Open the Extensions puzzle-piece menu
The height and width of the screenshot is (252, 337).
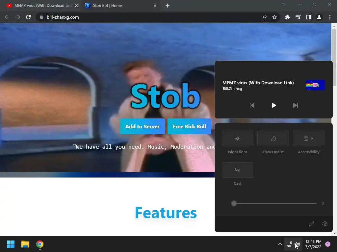coord(288,17)
